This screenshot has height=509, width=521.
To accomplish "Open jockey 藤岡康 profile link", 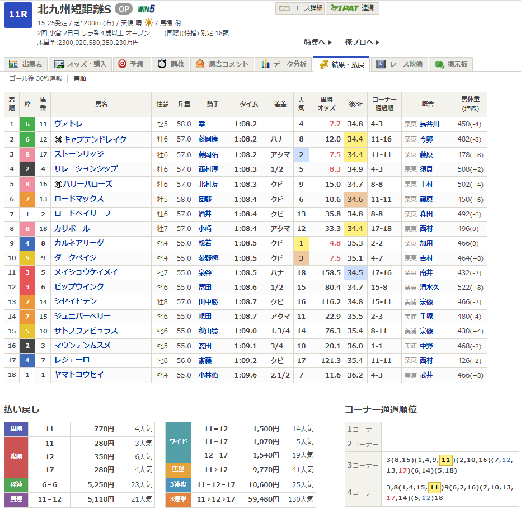I will pyautogui.click(x=207, y=139).
